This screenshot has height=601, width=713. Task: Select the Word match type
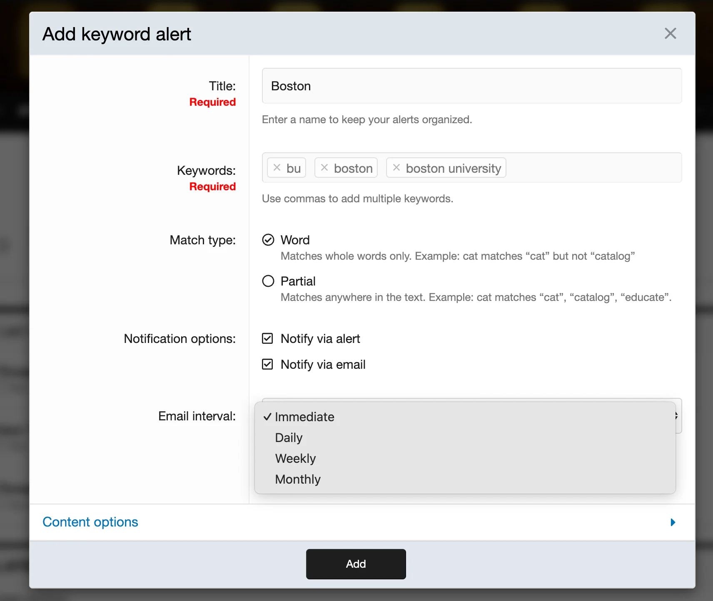pyautogui.click(x=268, y=240)
